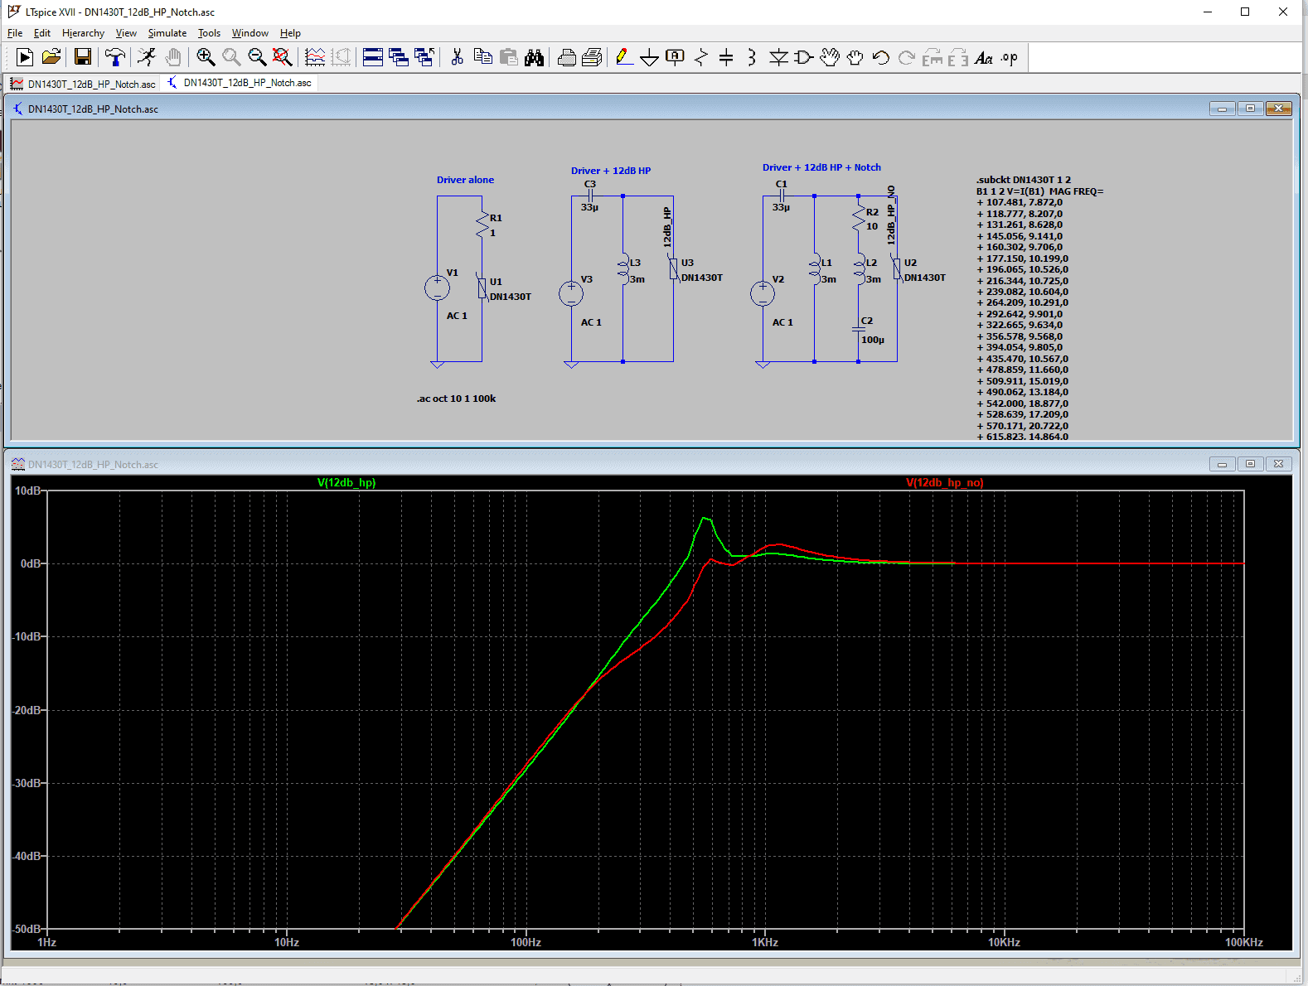This screenshot has height=986, width=1308.
Task: Click the SPICE directive .op icon
Action: [x=1009, y=57]
